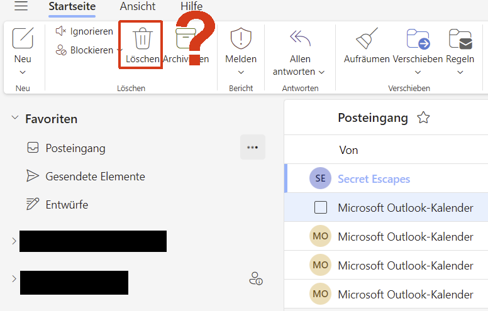This screenshot has width=488, height=311.
Task: Click Blockieren in the ribbon
Action: (84, 50)
